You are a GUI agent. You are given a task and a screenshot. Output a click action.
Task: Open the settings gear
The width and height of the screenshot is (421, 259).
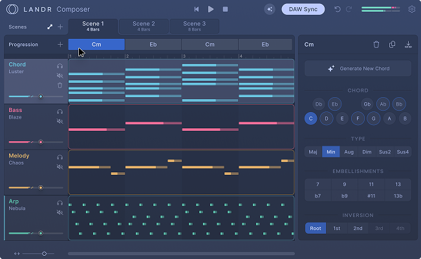click(x=411, y=9)
